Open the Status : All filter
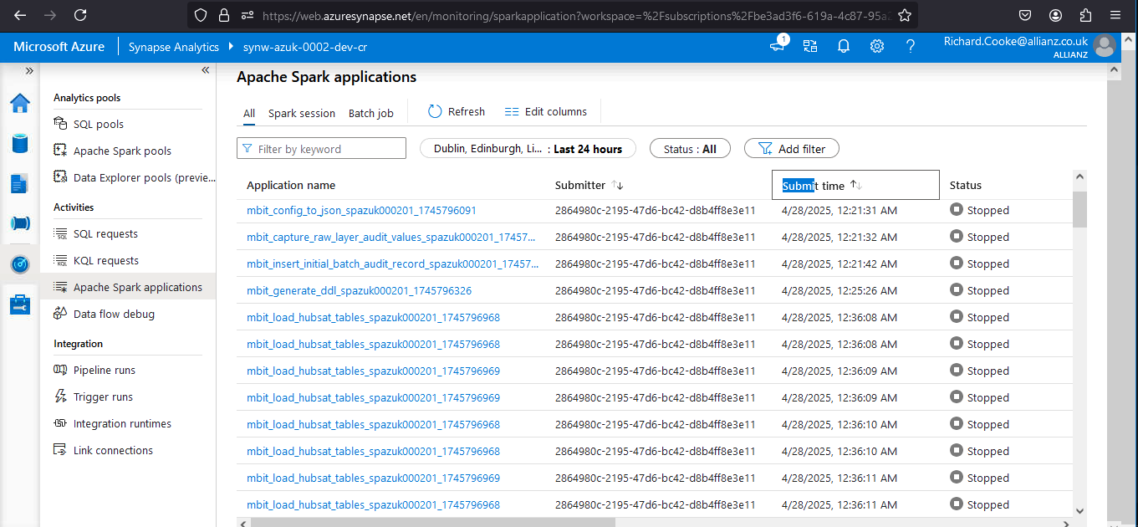This screenshot has width=1138, height=527. point(690,149)
